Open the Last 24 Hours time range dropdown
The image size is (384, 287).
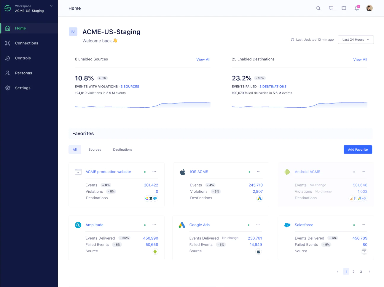pyautogui.click(x=356, y=39)
